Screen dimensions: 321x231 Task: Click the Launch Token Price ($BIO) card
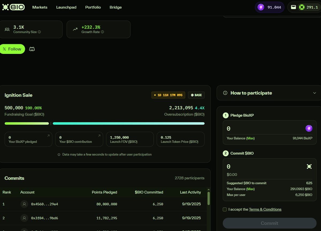point(181,139)
